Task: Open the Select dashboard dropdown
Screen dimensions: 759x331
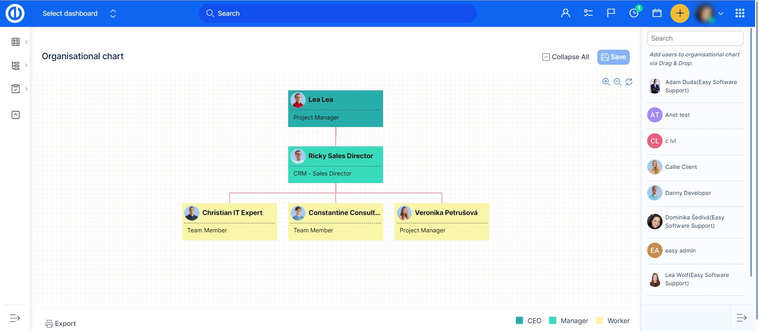Action: point(79,13)
